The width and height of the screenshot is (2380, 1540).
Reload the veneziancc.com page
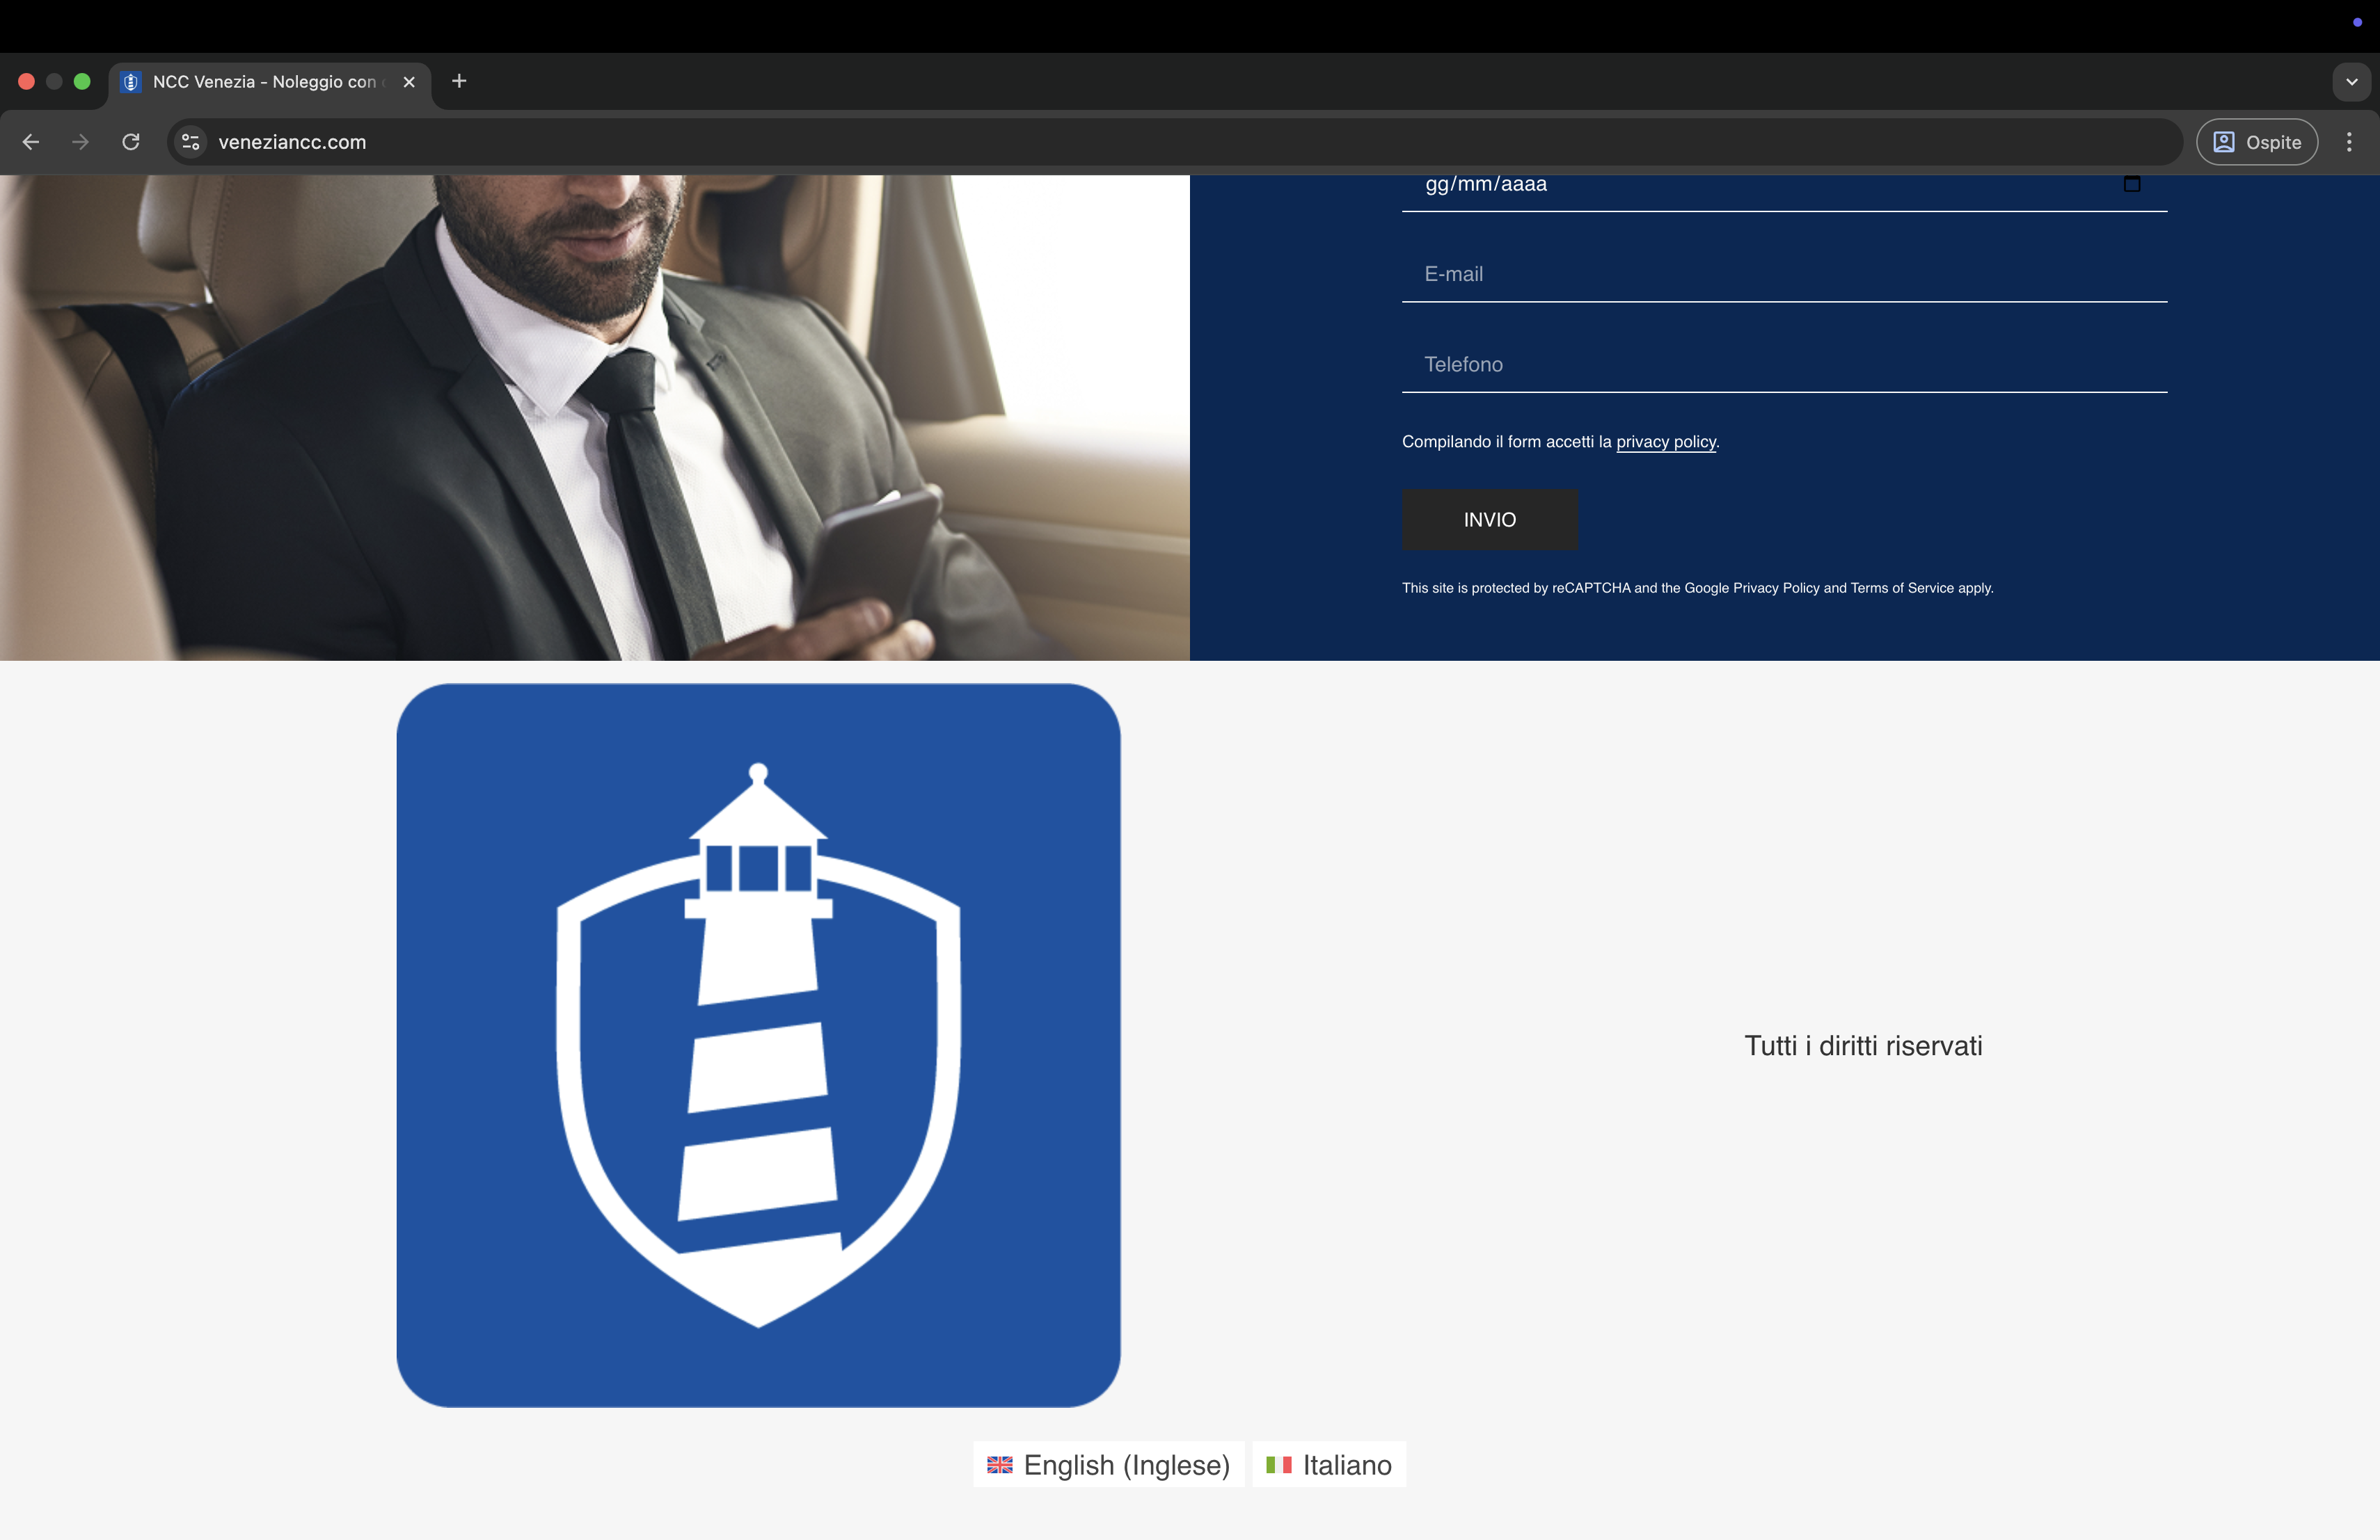click(x=131, y=142)
